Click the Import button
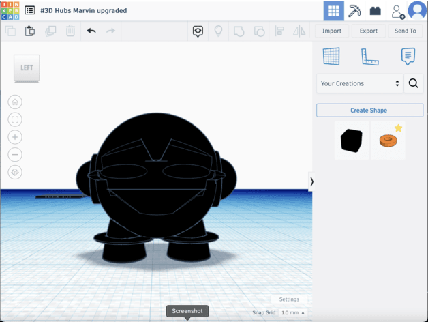Screen dimensions: 428x322 coord(332,31)
